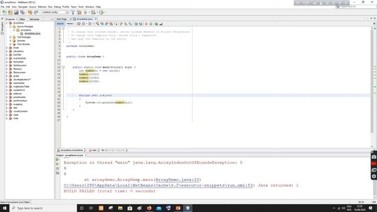Switch to the Files tab
The width and height of the screenshot is (377, 212).
tap(22, 19)
